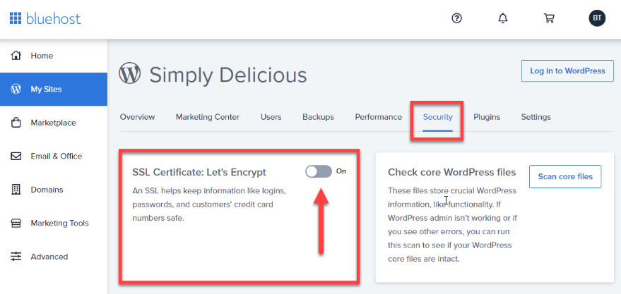Click the On label beside the SSL switch
621x294 pixels.
click(341, 171)
